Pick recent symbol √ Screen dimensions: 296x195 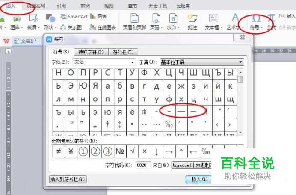tap(132, 151)
